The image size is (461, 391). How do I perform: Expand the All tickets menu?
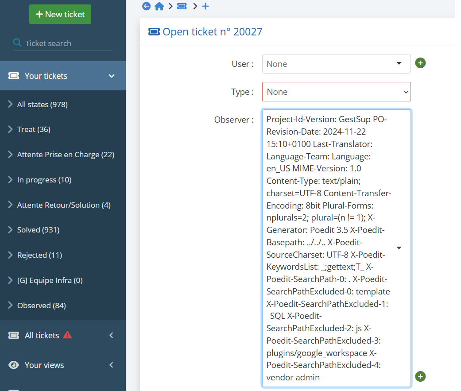pyautogui.click(x=111, y=335)
